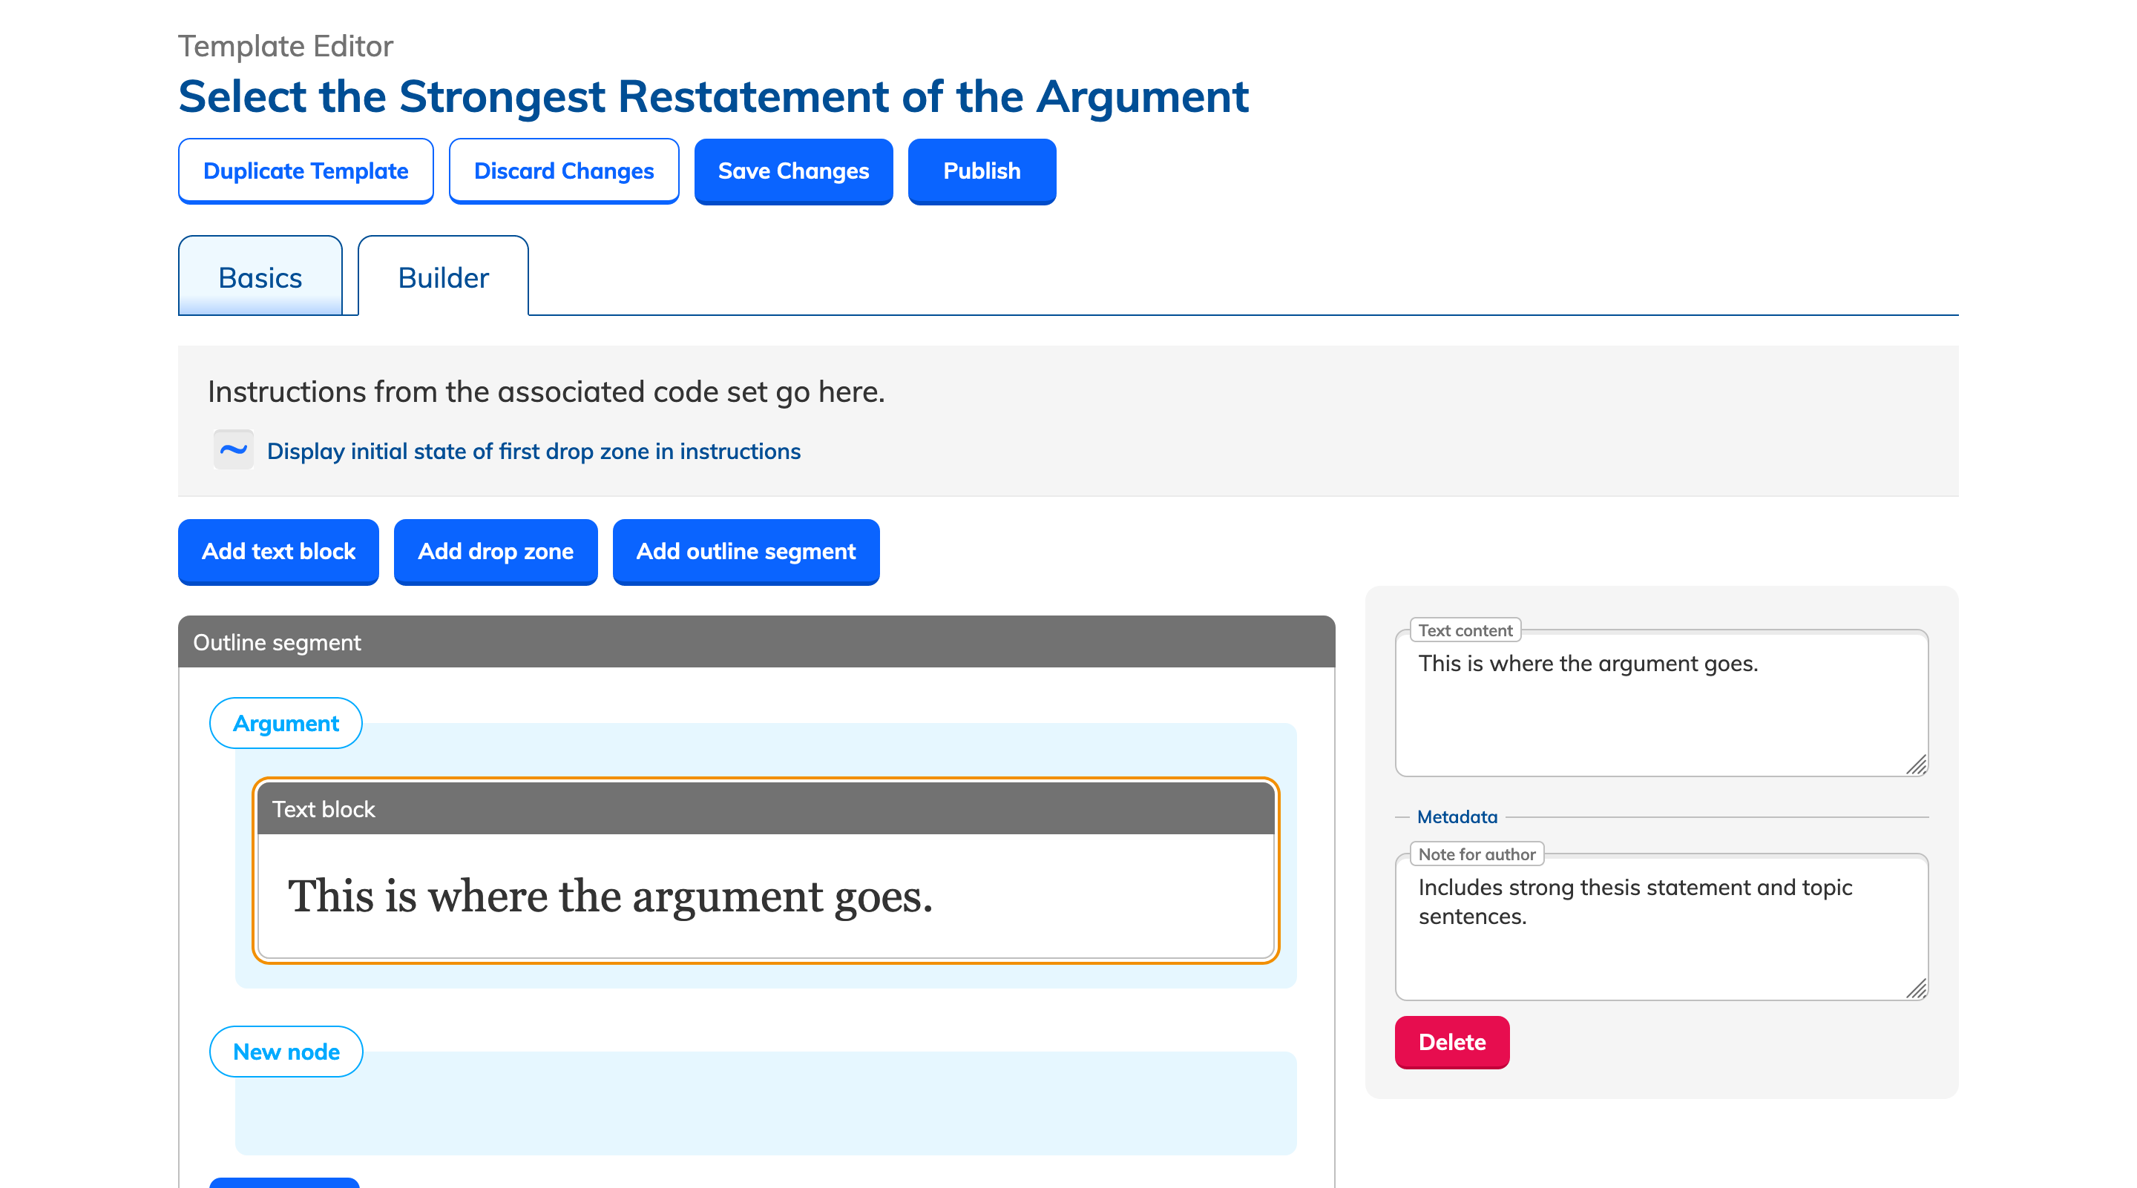The width and height of the screenshot is (2137, 1188).
Task: Delete the selected text block
Action: point(1451,1042)
